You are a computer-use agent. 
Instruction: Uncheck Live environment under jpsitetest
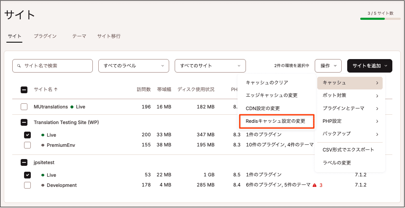(27, 175)
